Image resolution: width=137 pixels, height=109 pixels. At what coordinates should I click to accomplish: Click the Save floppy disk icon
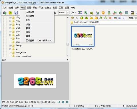(16, 13)
